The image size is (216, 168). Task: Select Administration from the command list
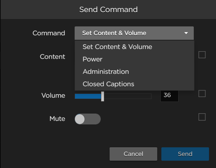click(106, 72)
